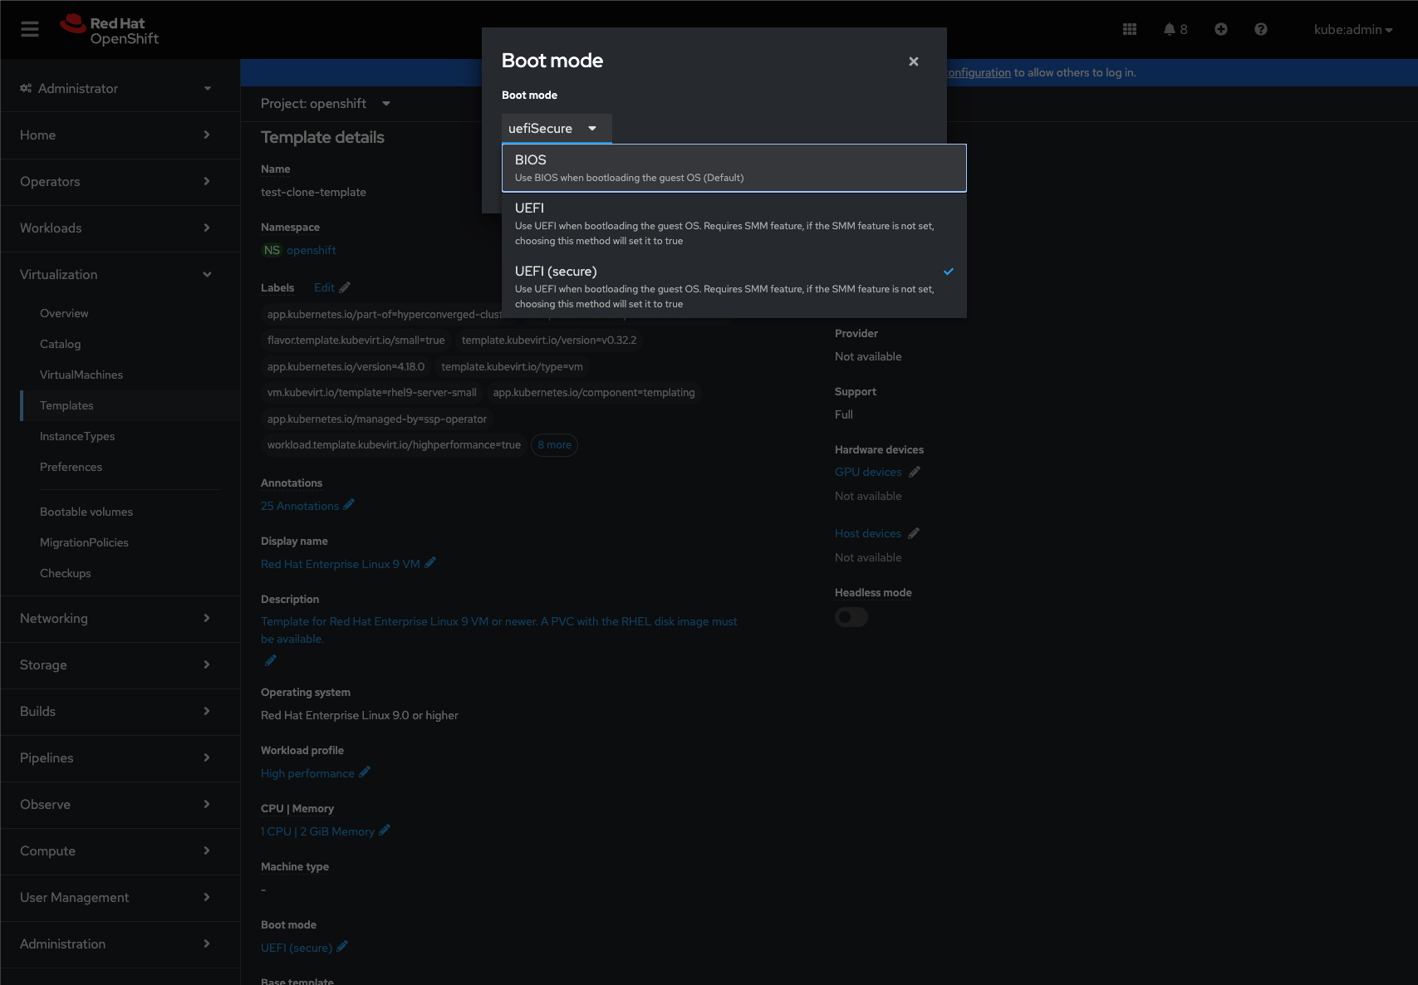
Task: Edit annotations with the pencil icon
Action: pyautogui.click(x=349, y=505)
